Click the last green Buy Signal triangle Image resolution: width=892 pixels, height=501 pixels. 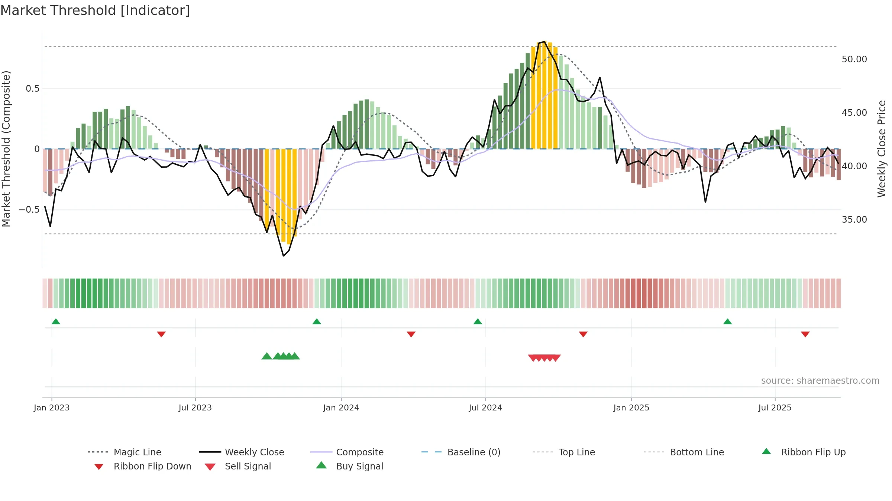(x=295, y=356)
